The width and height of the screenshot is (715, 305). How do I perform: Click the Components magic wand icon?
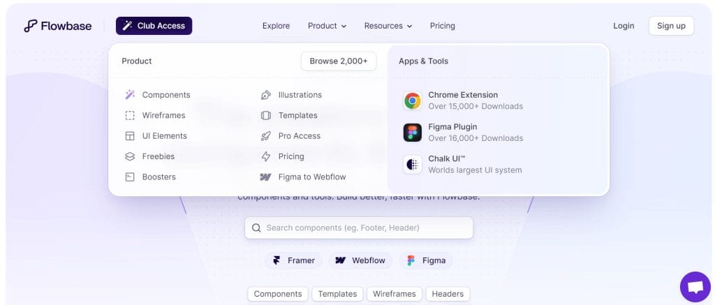click(130, 95)
